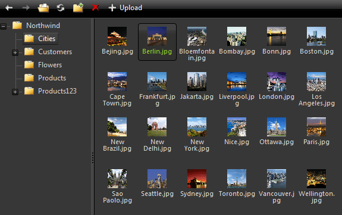This screenshot has height=215, width=342.
Task: Select the Berlin.jpg thumbnail
Action: click(x=157, y=42)
